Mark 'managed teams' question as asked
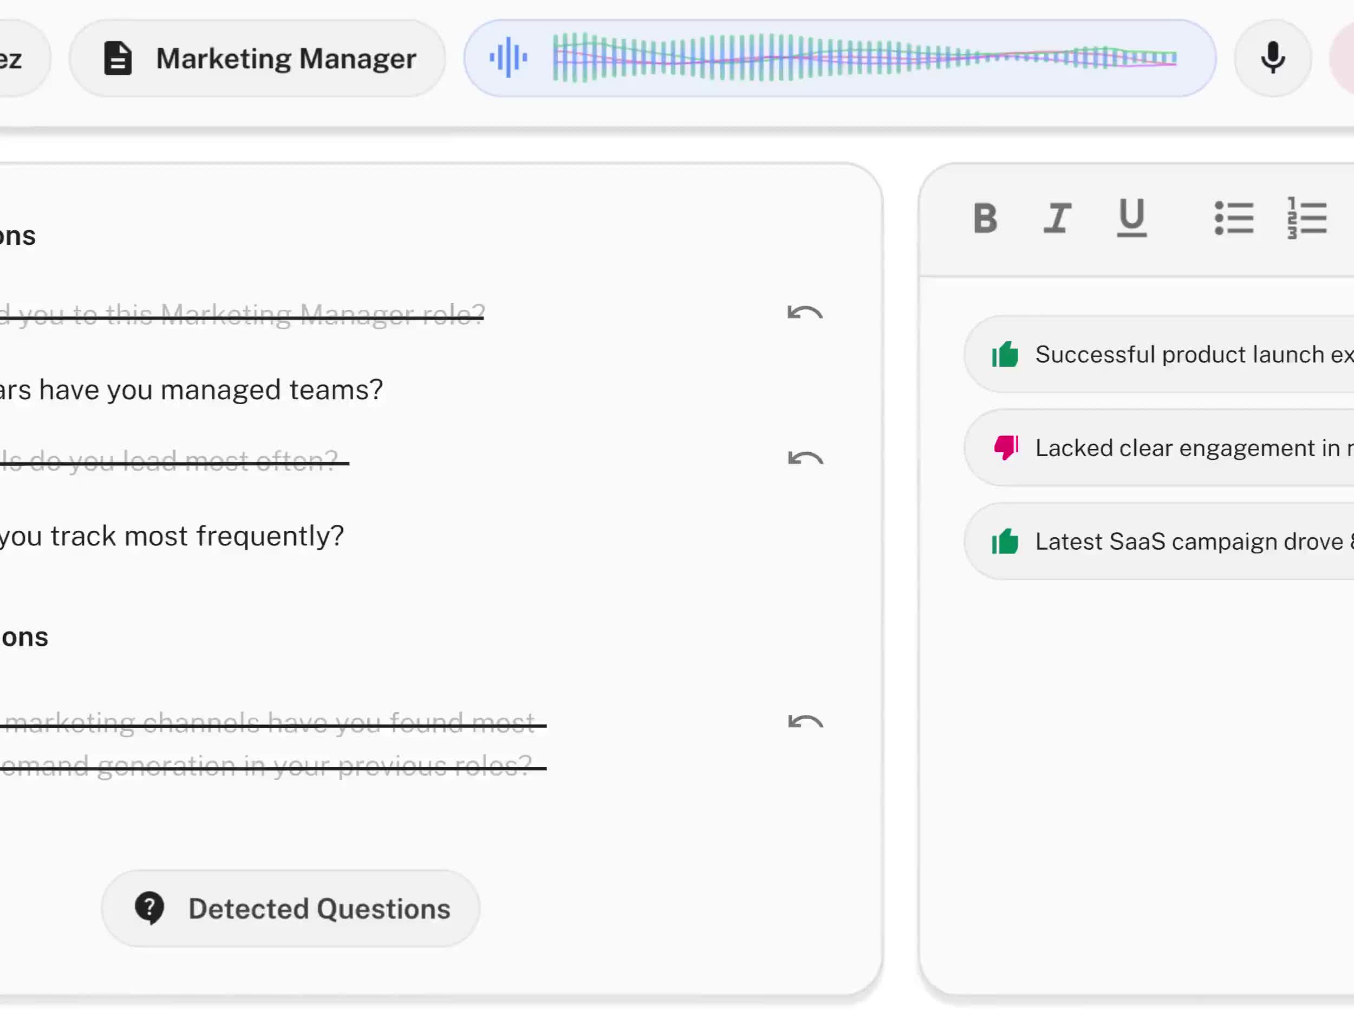Viewport: 1354px width, 1015px height. pyautogui.click(x=191, y=390)
